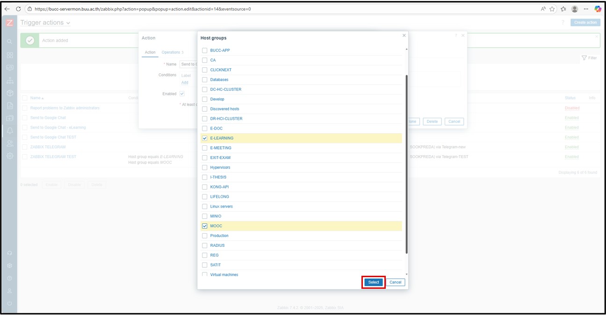The width and height of the screenshot is (606, 315).
Task: Click the Copilot icon in browser toolbar
Action: [x=598, y=9]
